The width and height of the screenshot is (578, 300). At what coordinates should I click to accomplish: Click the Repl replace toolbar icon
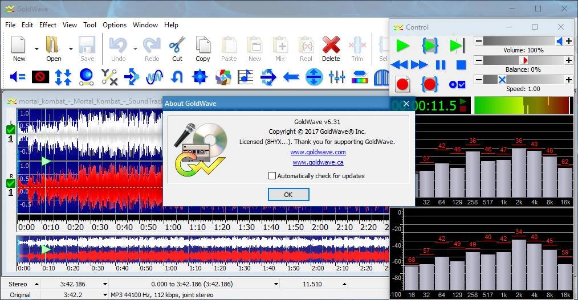[306, 45]
